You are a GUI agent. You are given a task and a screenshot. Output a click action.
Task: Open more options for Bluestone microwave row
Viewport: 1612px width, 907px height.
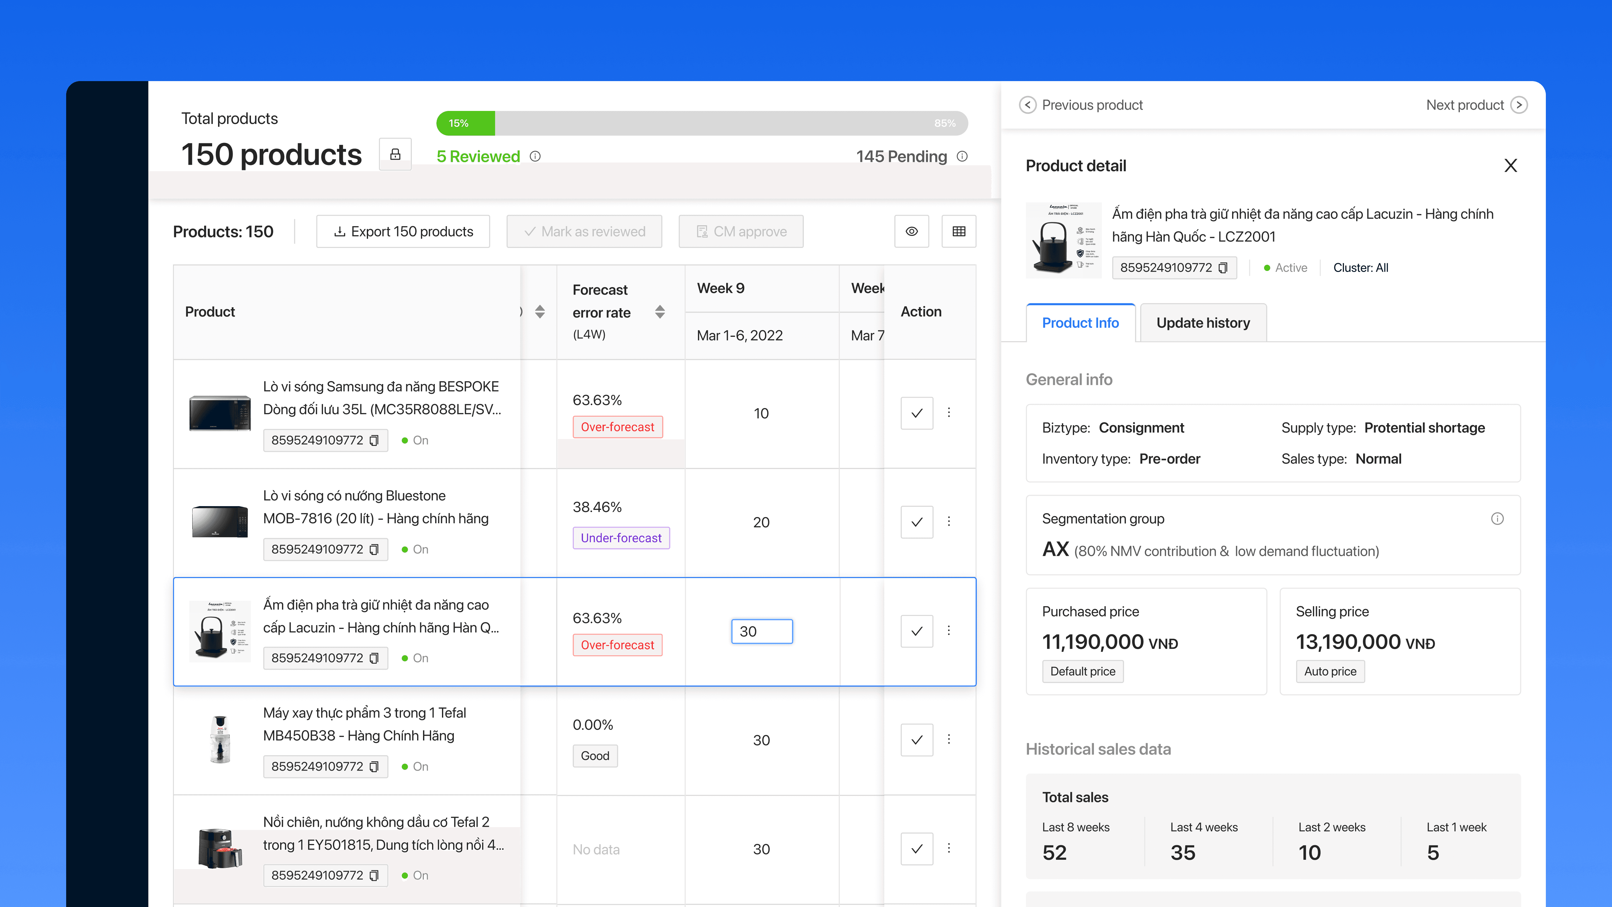(949, 521)
